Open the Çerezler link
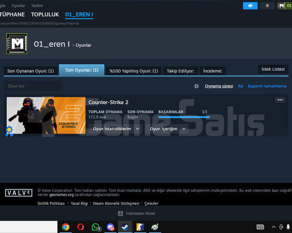 point(151,203)
